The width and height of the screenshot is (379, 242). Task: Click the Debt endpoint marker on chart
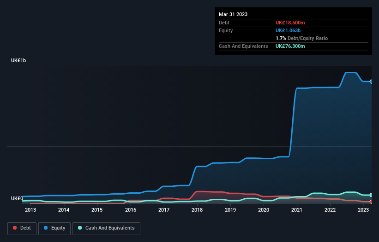pos(371,202)
